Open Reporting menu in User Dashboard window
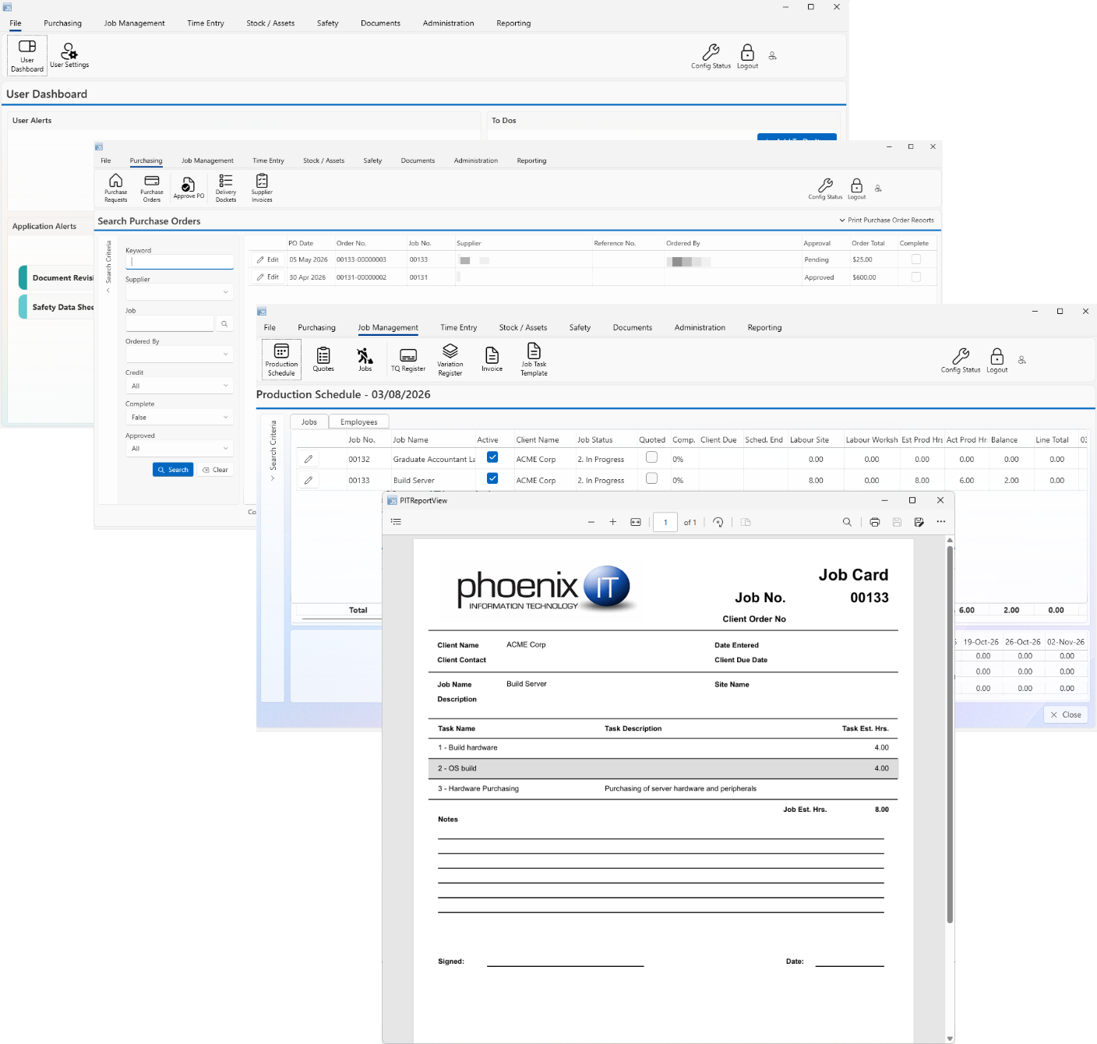Viewport: 1097px width, 1044px height. [x=513, y=23]
